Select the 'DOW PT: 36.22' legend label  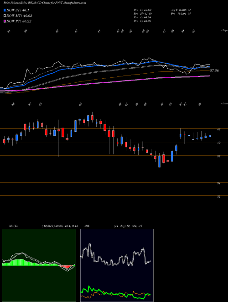19,21
